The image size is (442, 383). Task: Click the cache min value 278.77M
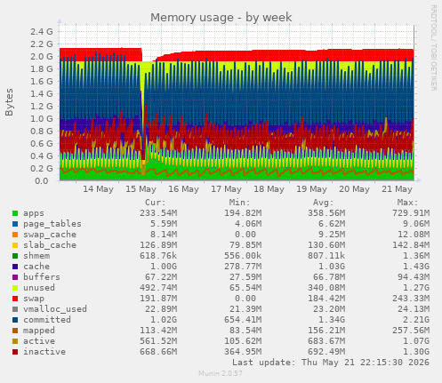tap(243, 267)
